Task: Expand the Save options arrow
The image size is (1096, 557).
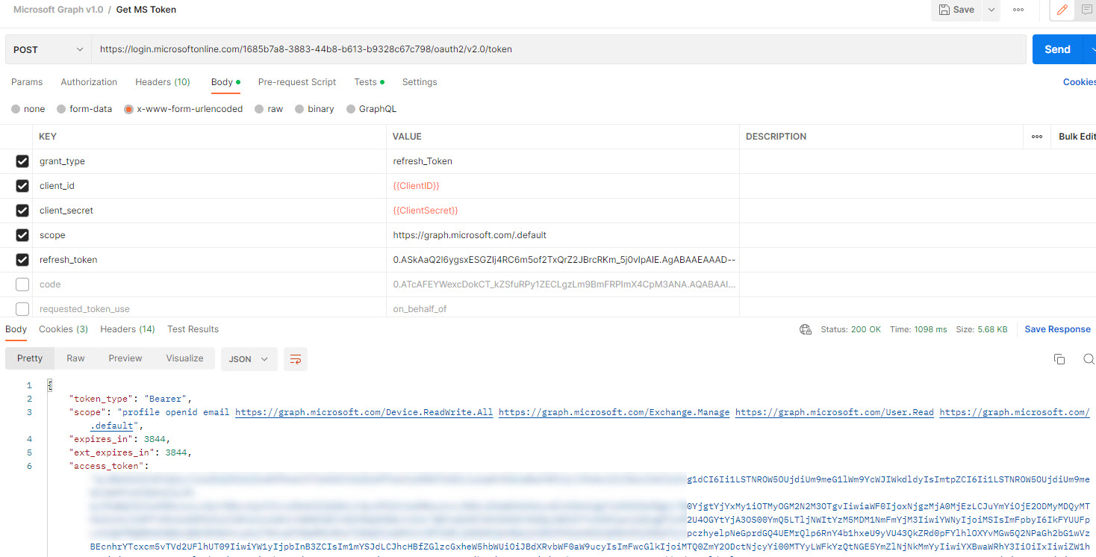Action: coord(991,10)
